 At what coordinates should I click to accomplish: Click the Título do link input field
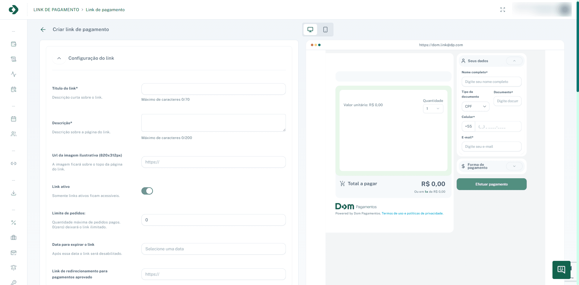click(214, 89)
